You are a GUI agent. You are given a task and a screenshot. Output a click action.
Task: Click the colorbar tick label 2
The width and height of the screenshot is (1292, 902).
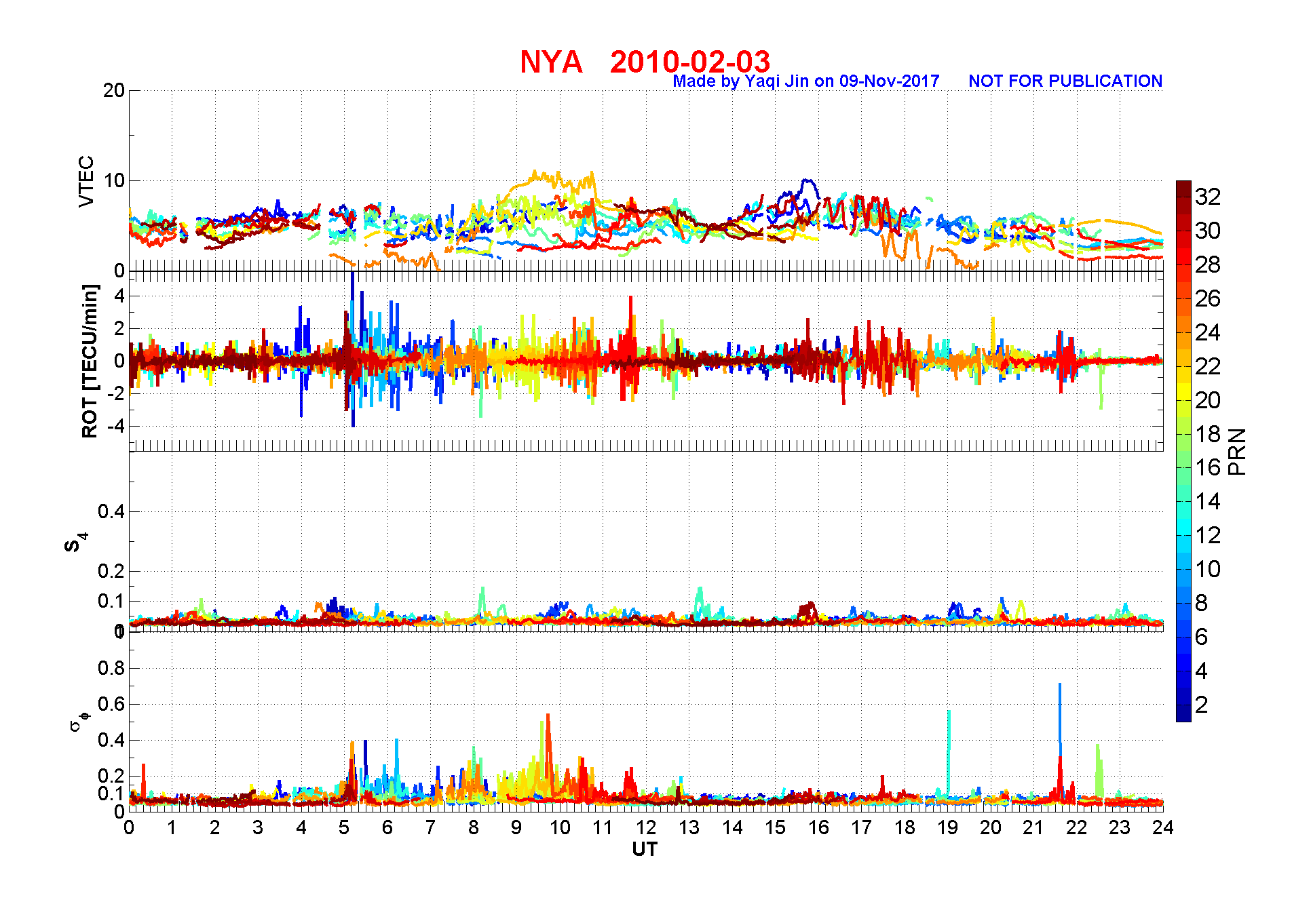tap(1201, 705)
